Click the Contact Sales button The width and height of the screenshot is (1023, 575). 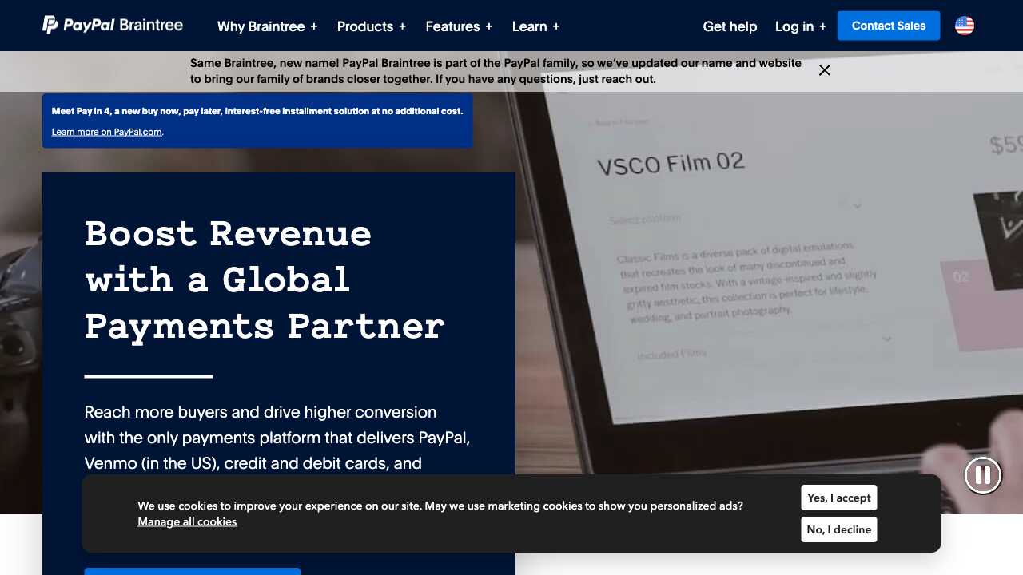point(889,26)
